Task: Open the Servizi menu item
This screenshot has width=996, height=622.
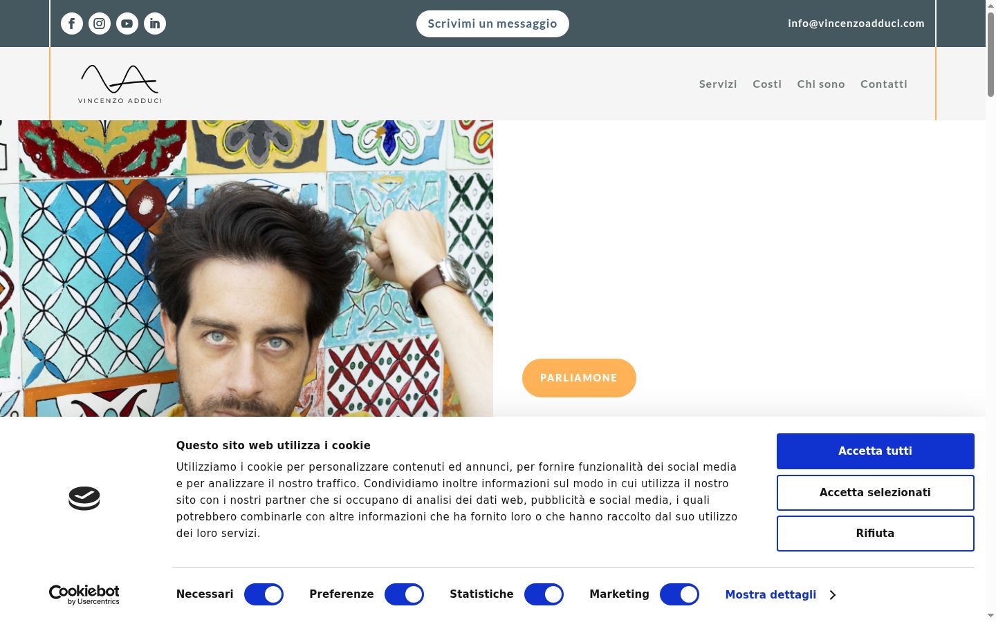Action: pos(718,84)
